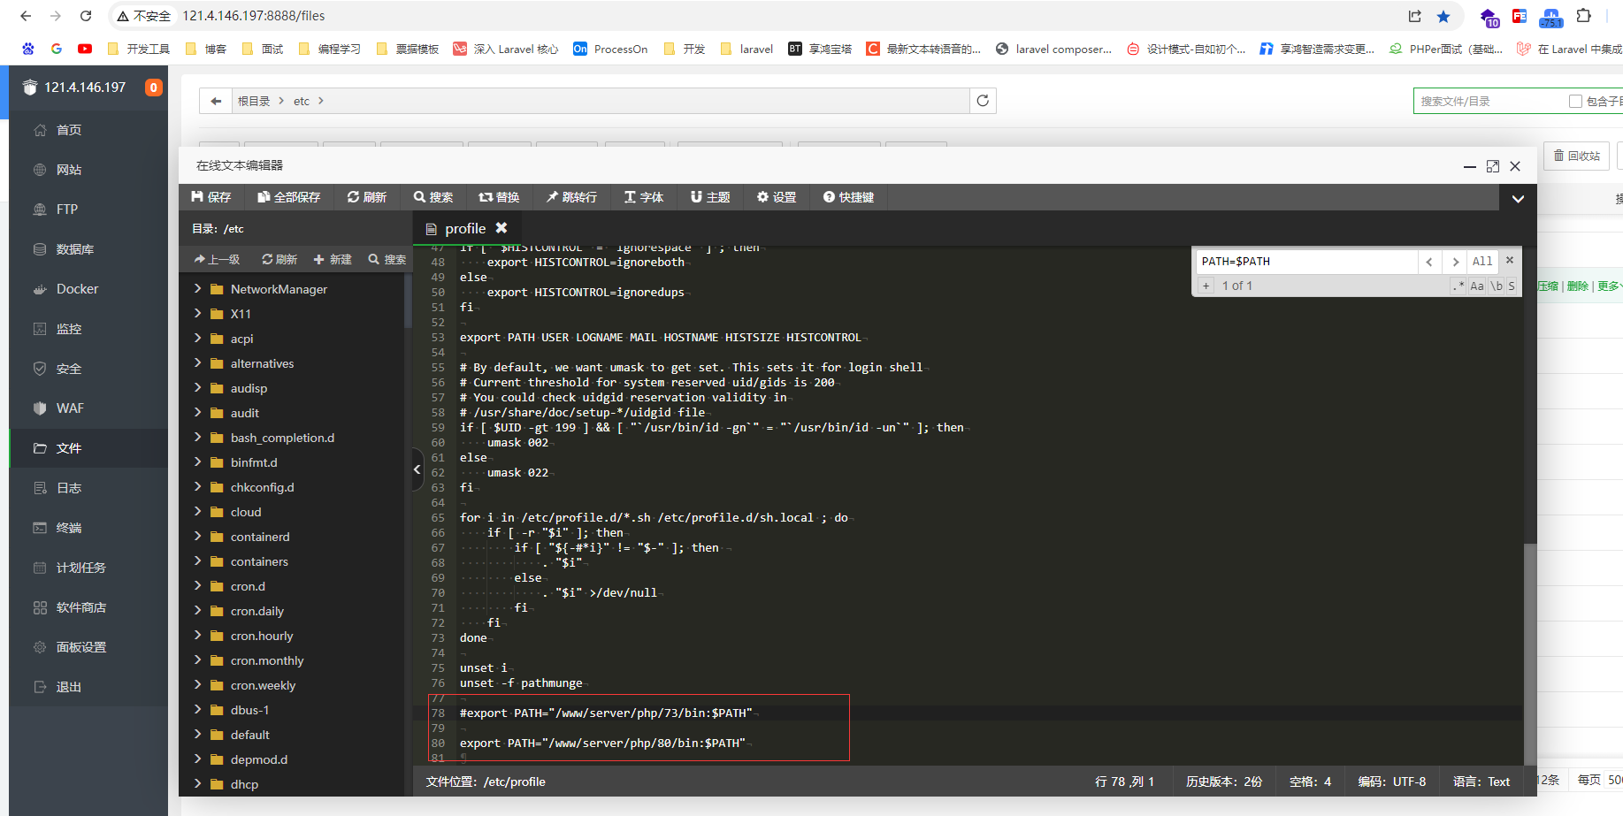Screen dimensions: 1623x816
Task: Toggle case sensitive search Aa
Action: pyautogui.click(x=1477, y=286)
